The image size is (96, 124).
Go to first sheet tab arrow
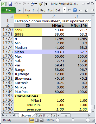(3, 115)
